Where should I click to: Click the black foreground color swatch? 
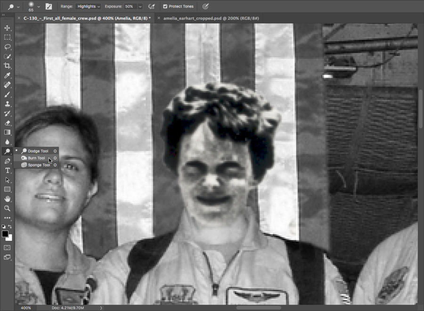coord(5,234)
